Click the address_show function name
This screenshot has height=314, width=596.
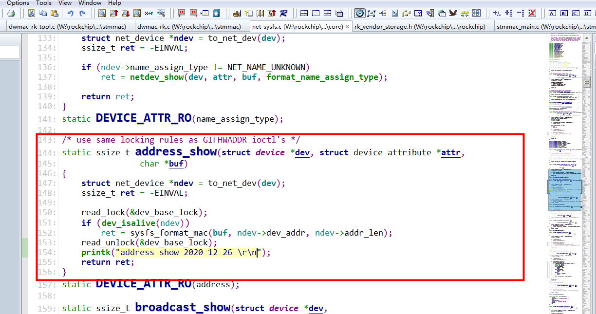(175, 151)
